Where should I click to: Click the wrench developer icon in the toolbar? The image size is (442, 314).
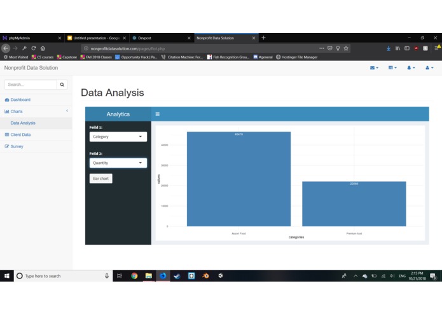click(x=25, y=48)
